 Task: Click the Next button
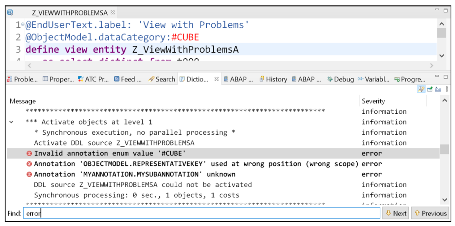coord(396,213)
